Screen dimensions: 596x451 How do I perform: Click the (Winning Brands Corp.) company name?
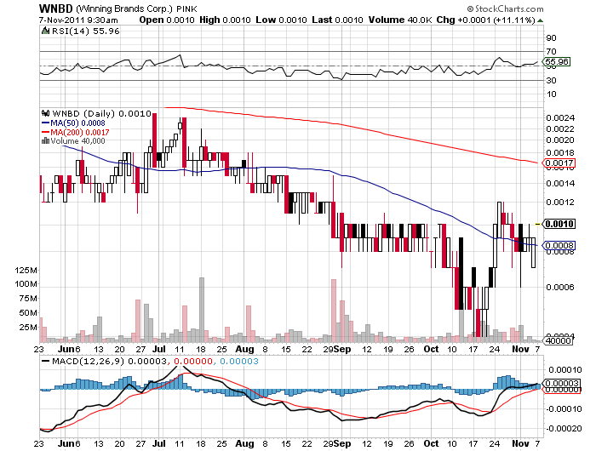(124, 9)
